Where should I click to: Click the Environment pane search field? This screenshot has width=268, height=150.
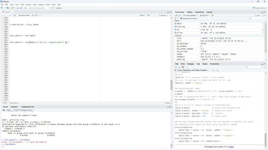(257, 18)
